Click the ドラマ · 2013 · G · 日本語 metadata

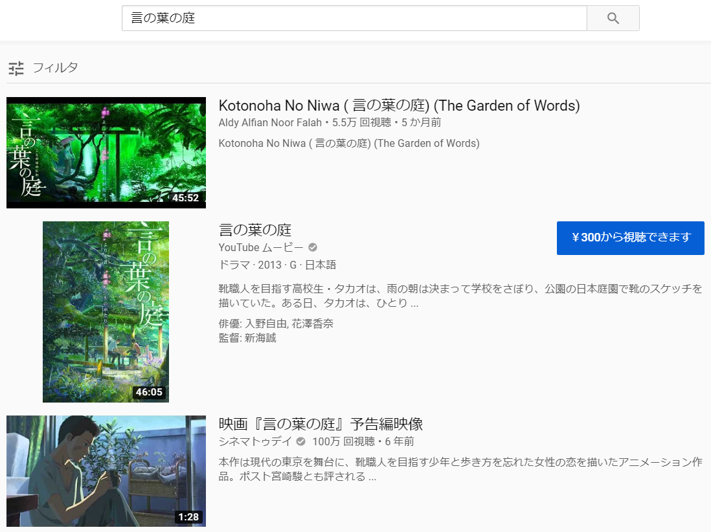click(278, 265)
